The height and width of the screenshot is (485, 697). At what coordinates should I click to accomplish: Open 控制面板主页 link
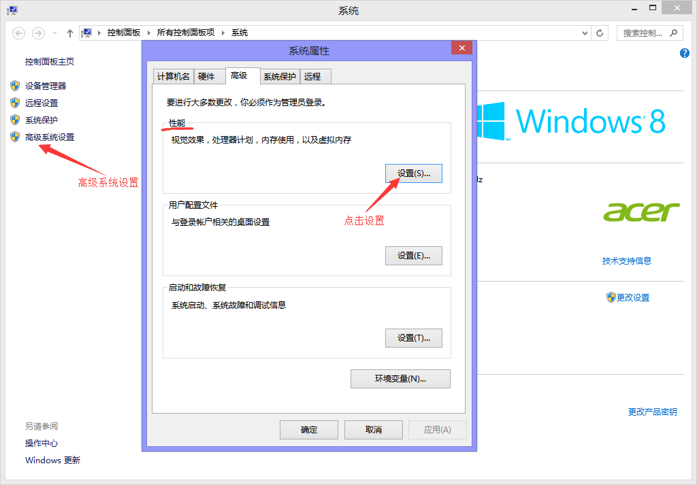(x=49, y=62)
